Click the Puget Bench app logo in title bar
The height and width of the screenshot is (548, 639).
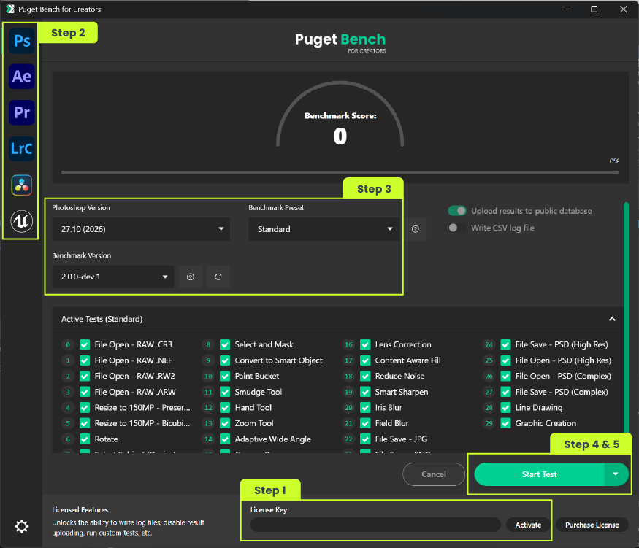(x=9, y=9)
